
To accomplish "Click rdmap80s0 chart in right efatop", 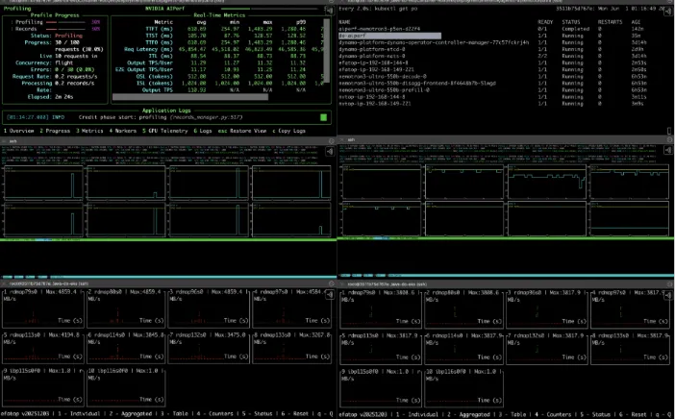I will point(463,309).
